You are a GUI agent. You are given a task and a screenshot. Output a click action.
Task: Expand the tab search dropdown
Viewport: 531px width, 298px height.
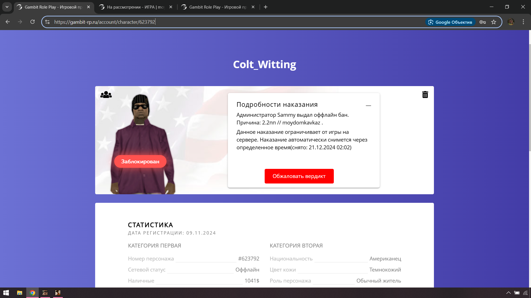pos(7,7)
